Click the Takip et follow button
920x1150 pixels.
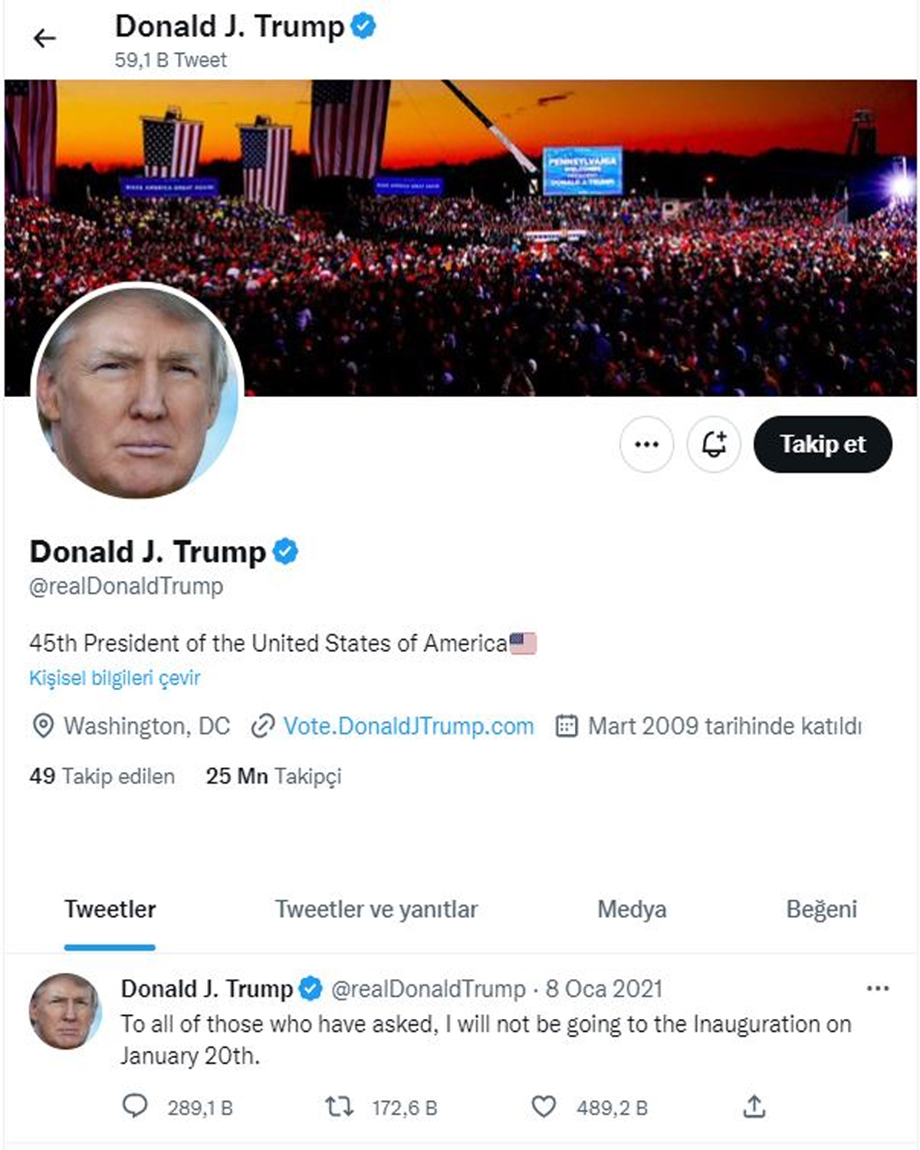(823, 444)
